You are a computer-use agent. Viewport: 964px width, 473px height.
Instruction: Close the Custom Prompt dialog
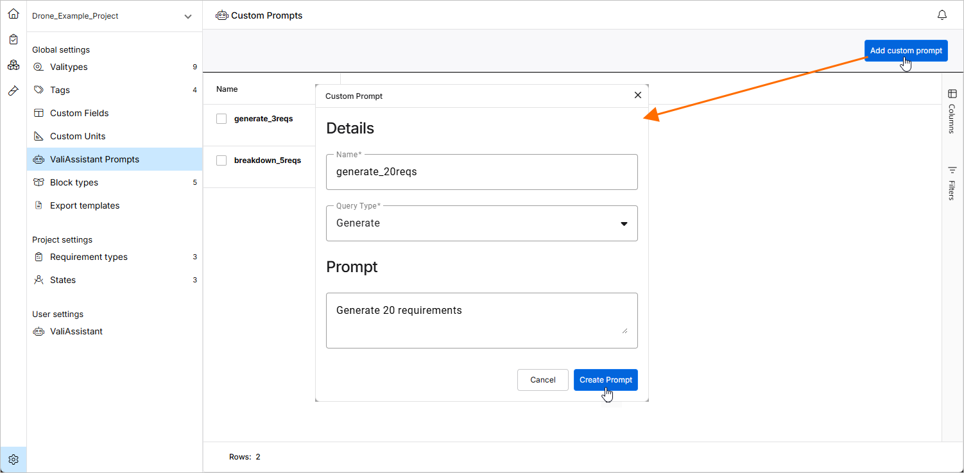click(x=637, y=95)
